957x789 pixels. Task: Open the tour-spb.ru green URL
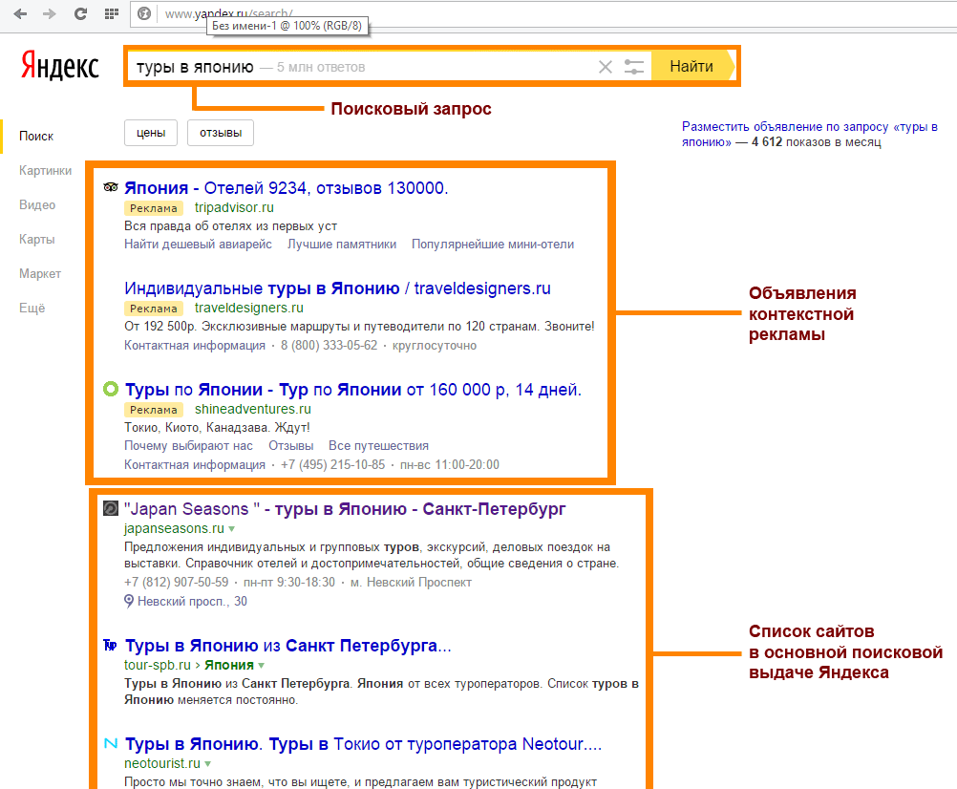click(x=158, y=665)
